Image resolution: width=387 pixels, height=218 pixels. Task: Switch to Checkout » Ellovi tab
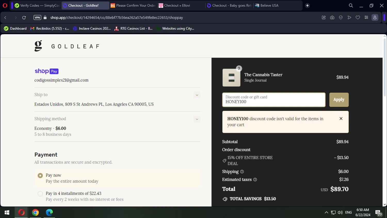click(x=181, y=5)
